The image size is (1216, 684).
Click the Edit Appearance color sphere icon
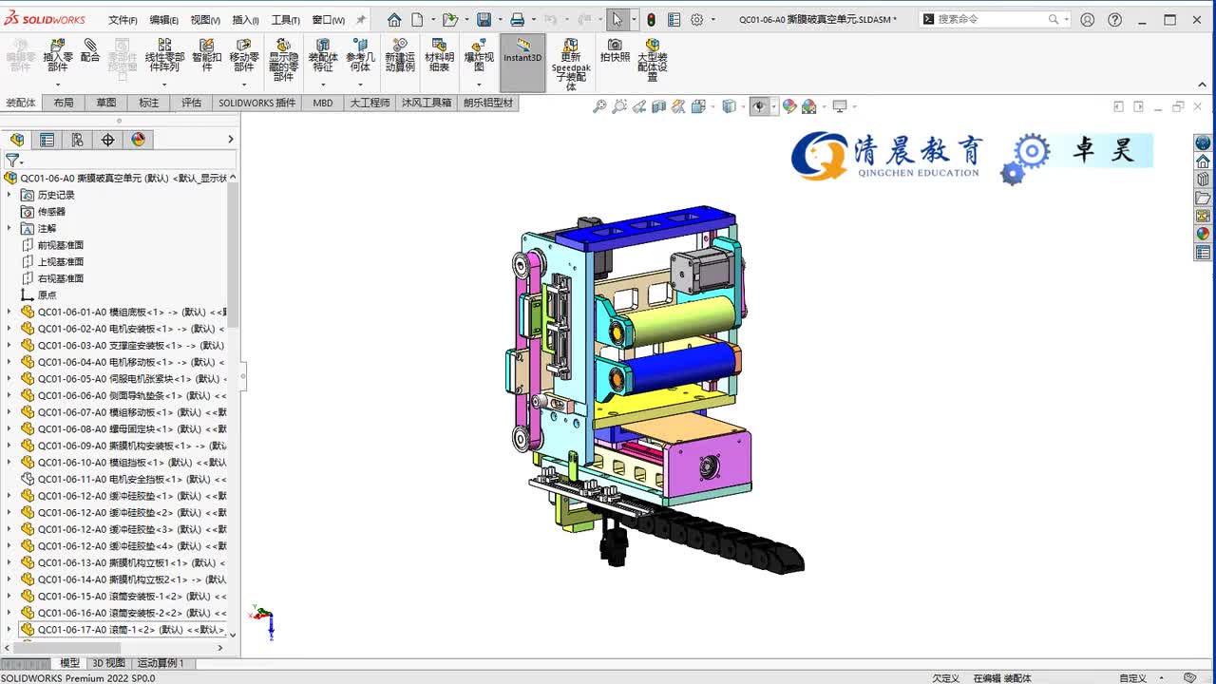(x=789, y=106)
